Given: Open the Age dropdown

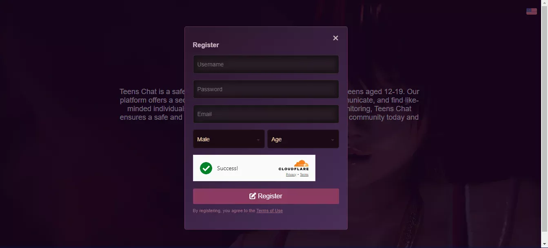Looking at the screenshot, I should [303, 139].
